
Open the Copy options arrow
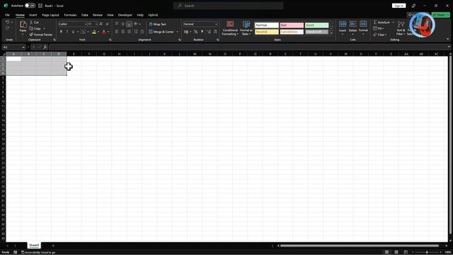click(44, 28)
